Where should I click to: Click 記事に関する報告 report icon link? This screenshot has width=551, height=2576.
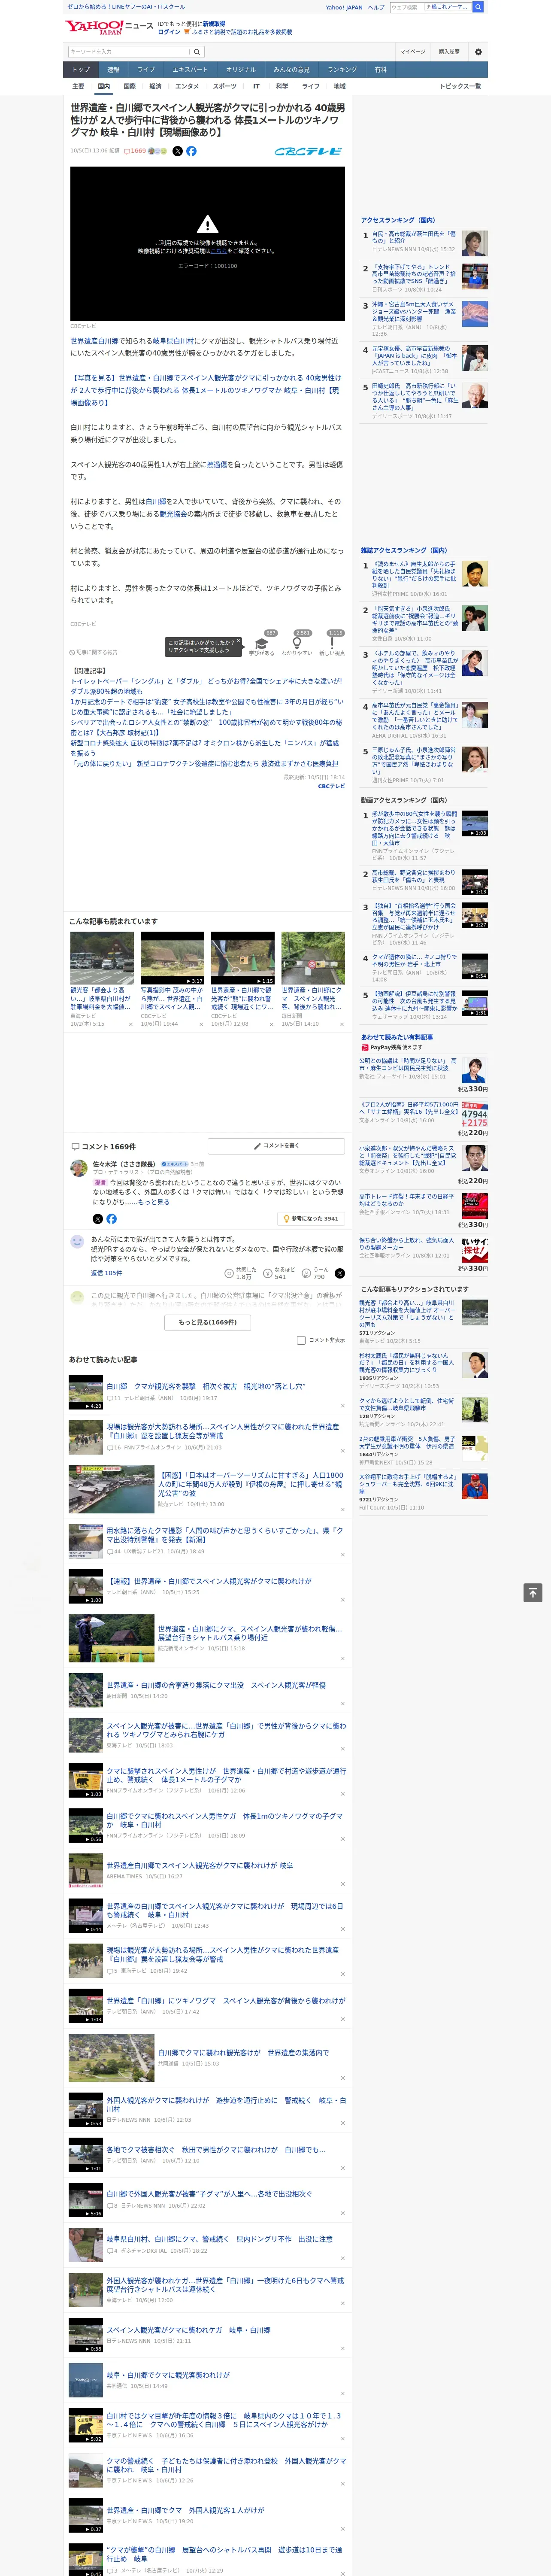[94, 652]
